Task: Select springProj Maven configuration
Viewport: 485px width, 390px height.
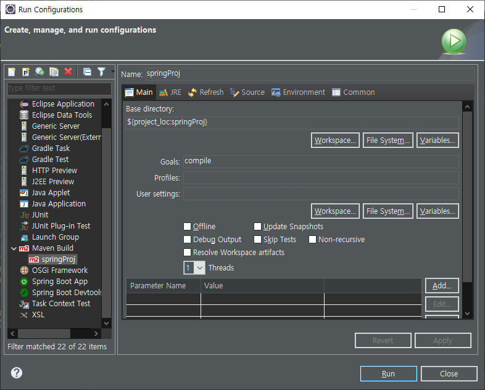Action: (x=52, y=259)
